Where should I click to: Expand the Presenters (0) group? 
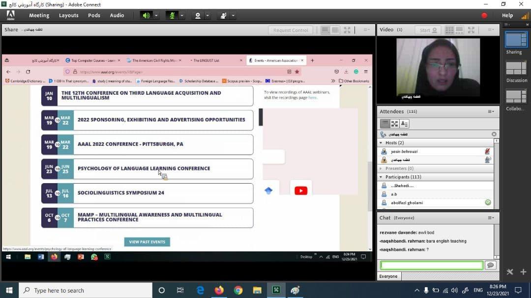point(381,168)
